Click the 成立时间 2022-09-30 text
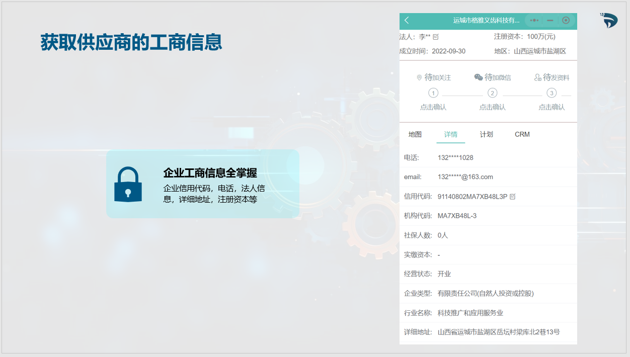The image size is (630, 357). (x=432, y=51)
